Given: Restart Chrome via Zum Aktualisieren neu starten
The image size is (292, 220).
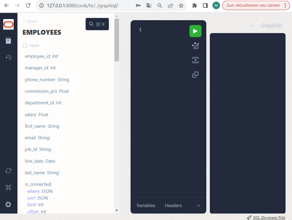Looking at the screenshot, I should point(253,5).
